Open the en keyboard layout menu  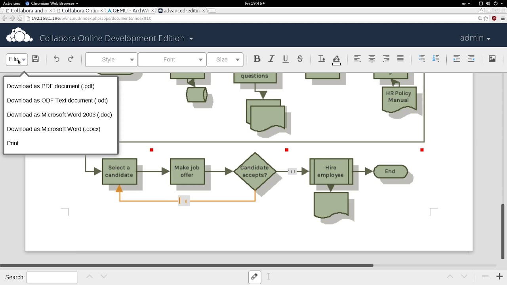tap(466, 3)
